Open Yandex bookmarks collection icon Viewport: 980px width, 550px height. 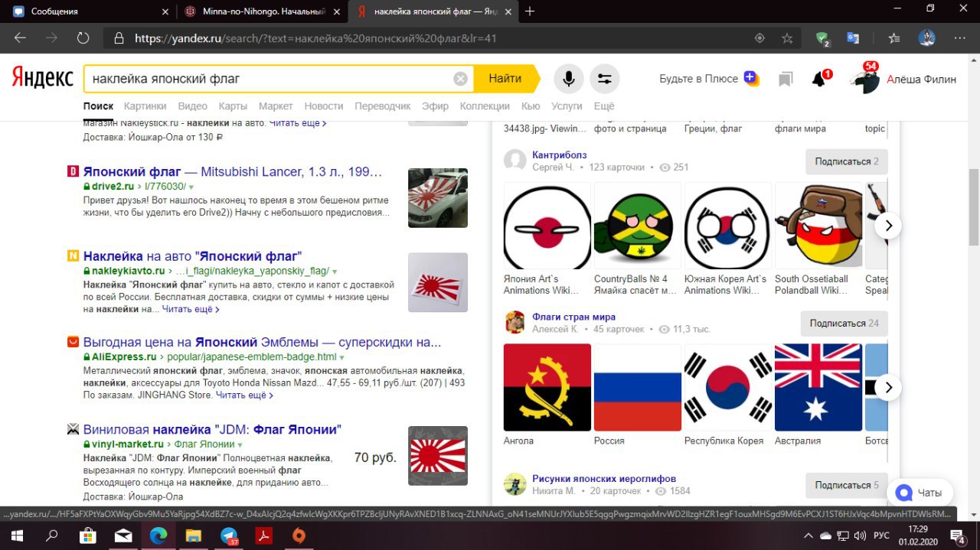pos(786,79)
